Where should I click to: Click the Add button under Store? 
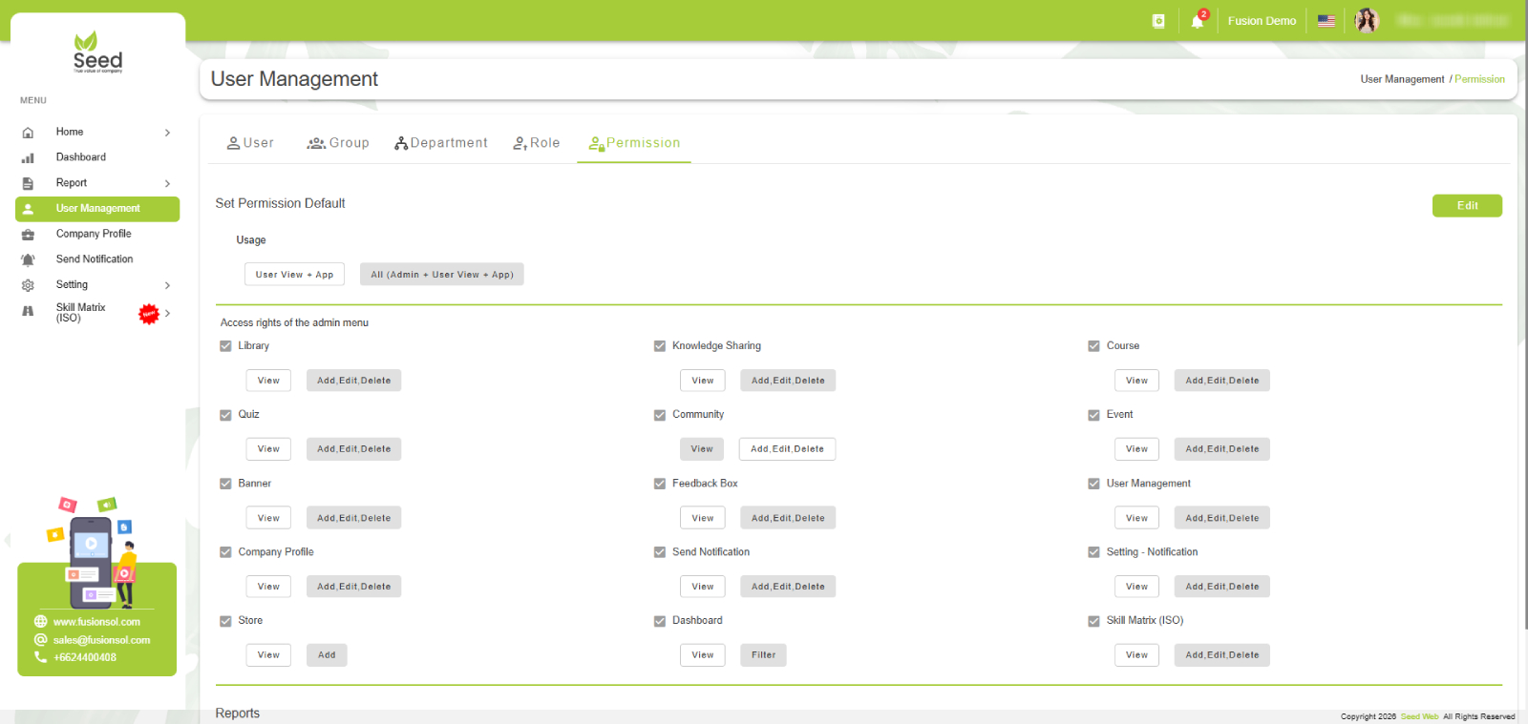[x=327, y=655]
